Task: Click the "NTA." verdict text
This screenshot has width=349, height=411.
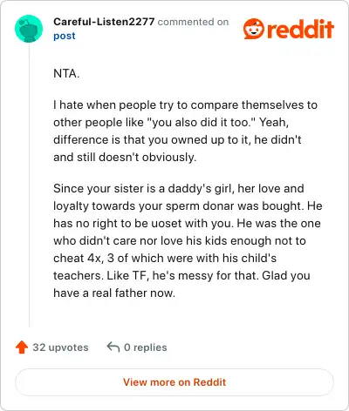Action: [66, 73]
